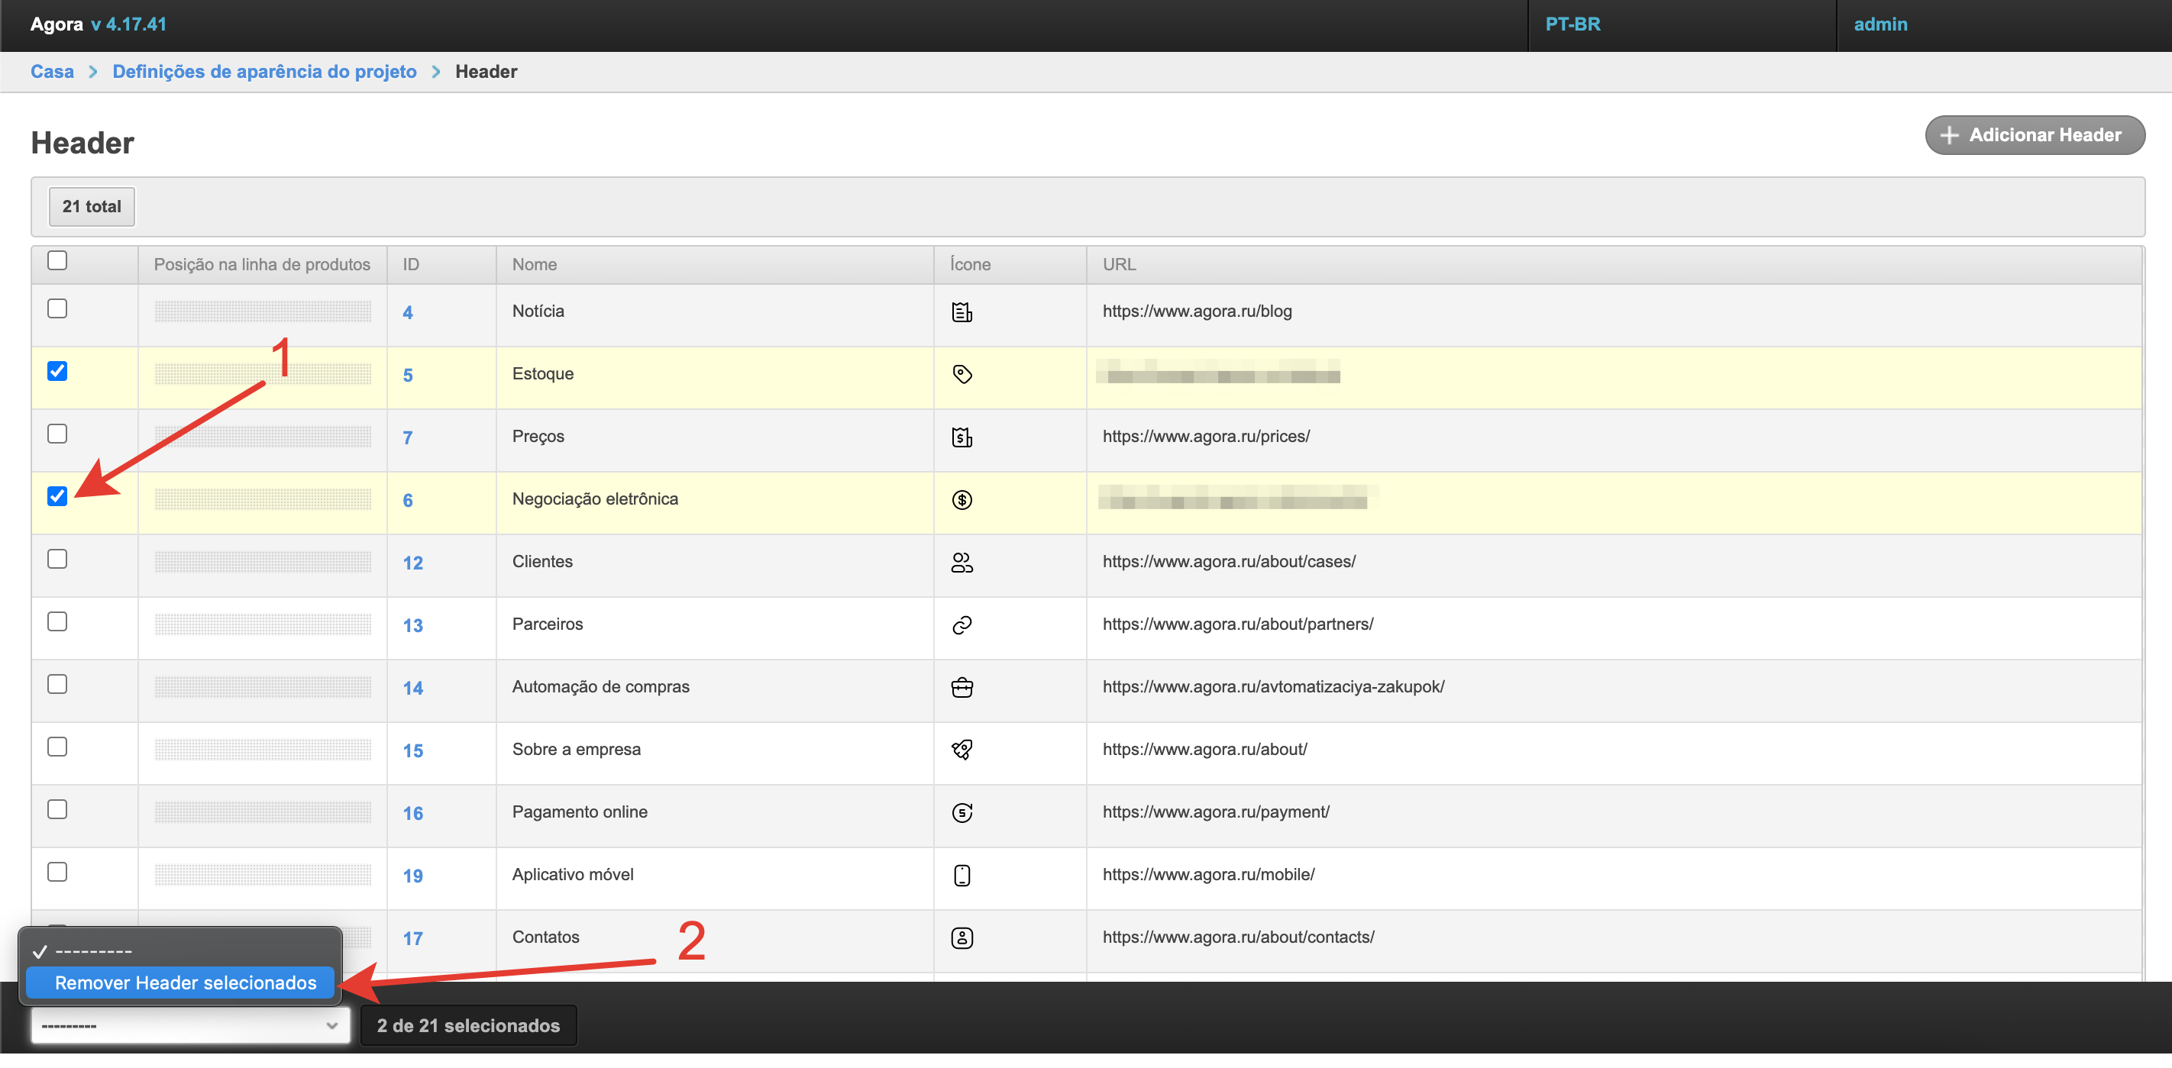Image resolution: width=2172 pixels, height=1068 pixels.
Task: Click the Adicionar Header button
Action: pyautogui.click(x=2034, y=135)
